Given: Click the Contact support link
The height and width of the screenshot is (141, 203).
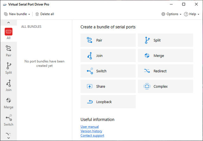Looking at the screenshot, I should coord(92,136).
